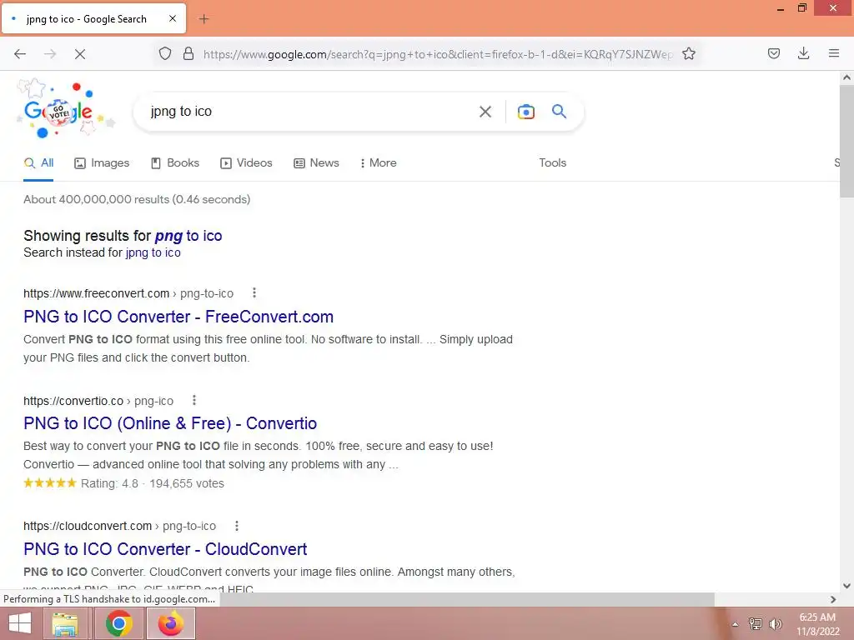Click the Google Go Vote doodle logo
854x640 pixels.
click(x=65, y=109)
